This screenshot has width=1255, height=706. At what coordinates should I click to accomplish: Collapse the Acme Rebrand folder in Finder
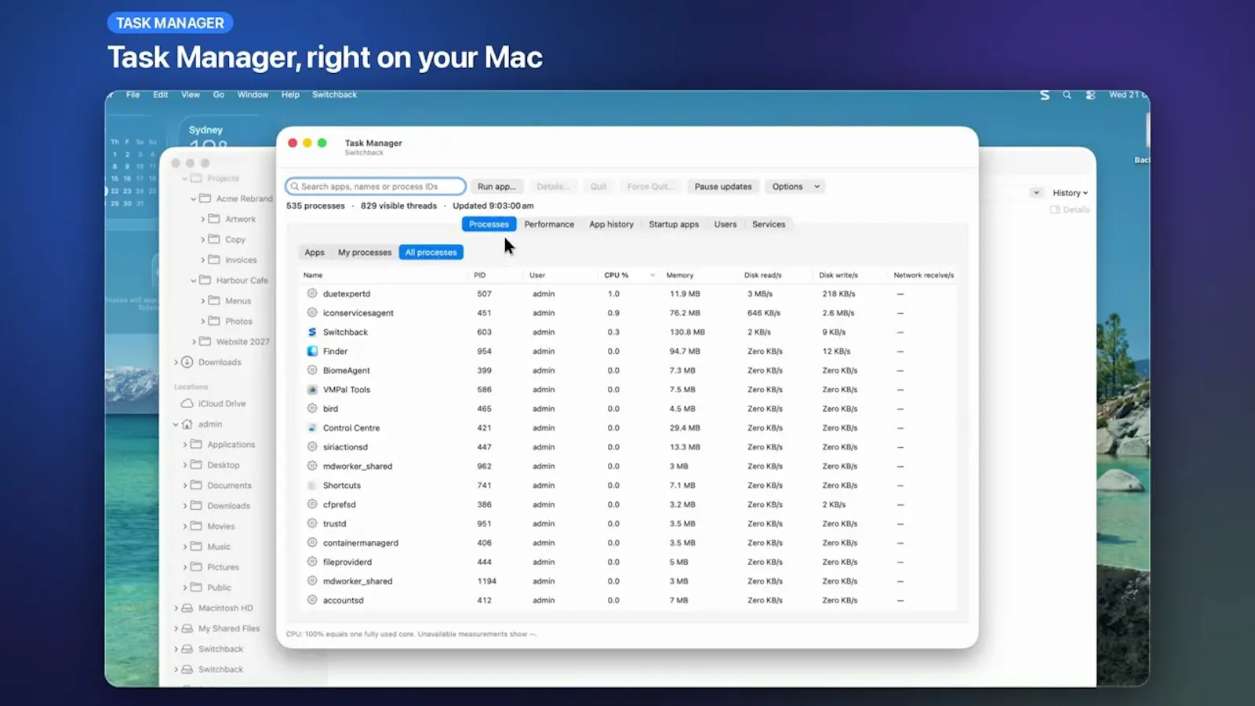click(x=194, y=199)
